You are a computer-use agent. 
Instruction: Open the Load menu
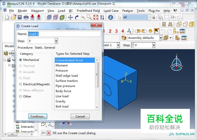(61, 11)
